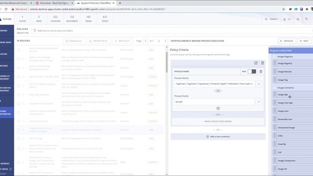Click the first Process Name regex input

pyautogui.click(x=214, y=84)
